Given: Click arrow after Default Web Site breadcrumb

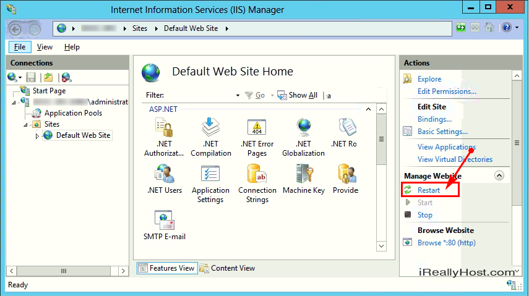Looking at the screenshot, I should click(226, 28).
